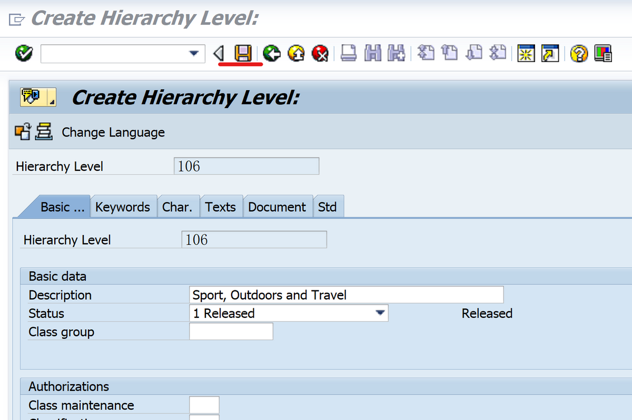Click the 'Status' field label
This screenshot has width=632, height=420.
(x=46, y=314)
